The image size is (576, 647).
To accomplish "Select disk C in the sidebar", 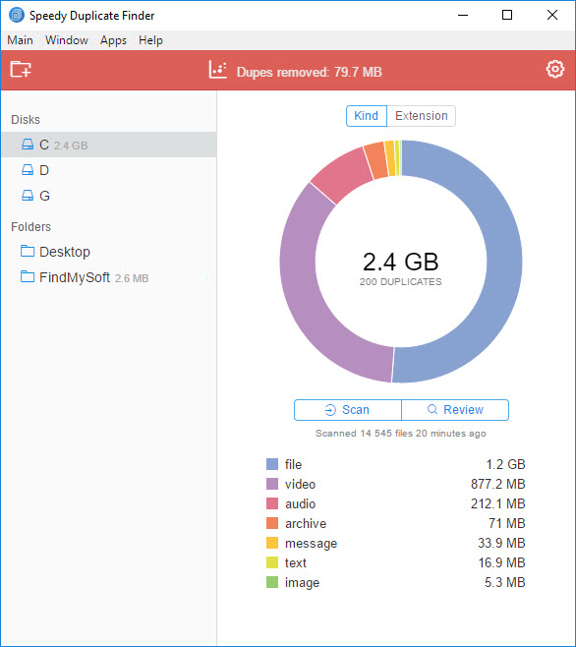I will click(x=109, y=145).
